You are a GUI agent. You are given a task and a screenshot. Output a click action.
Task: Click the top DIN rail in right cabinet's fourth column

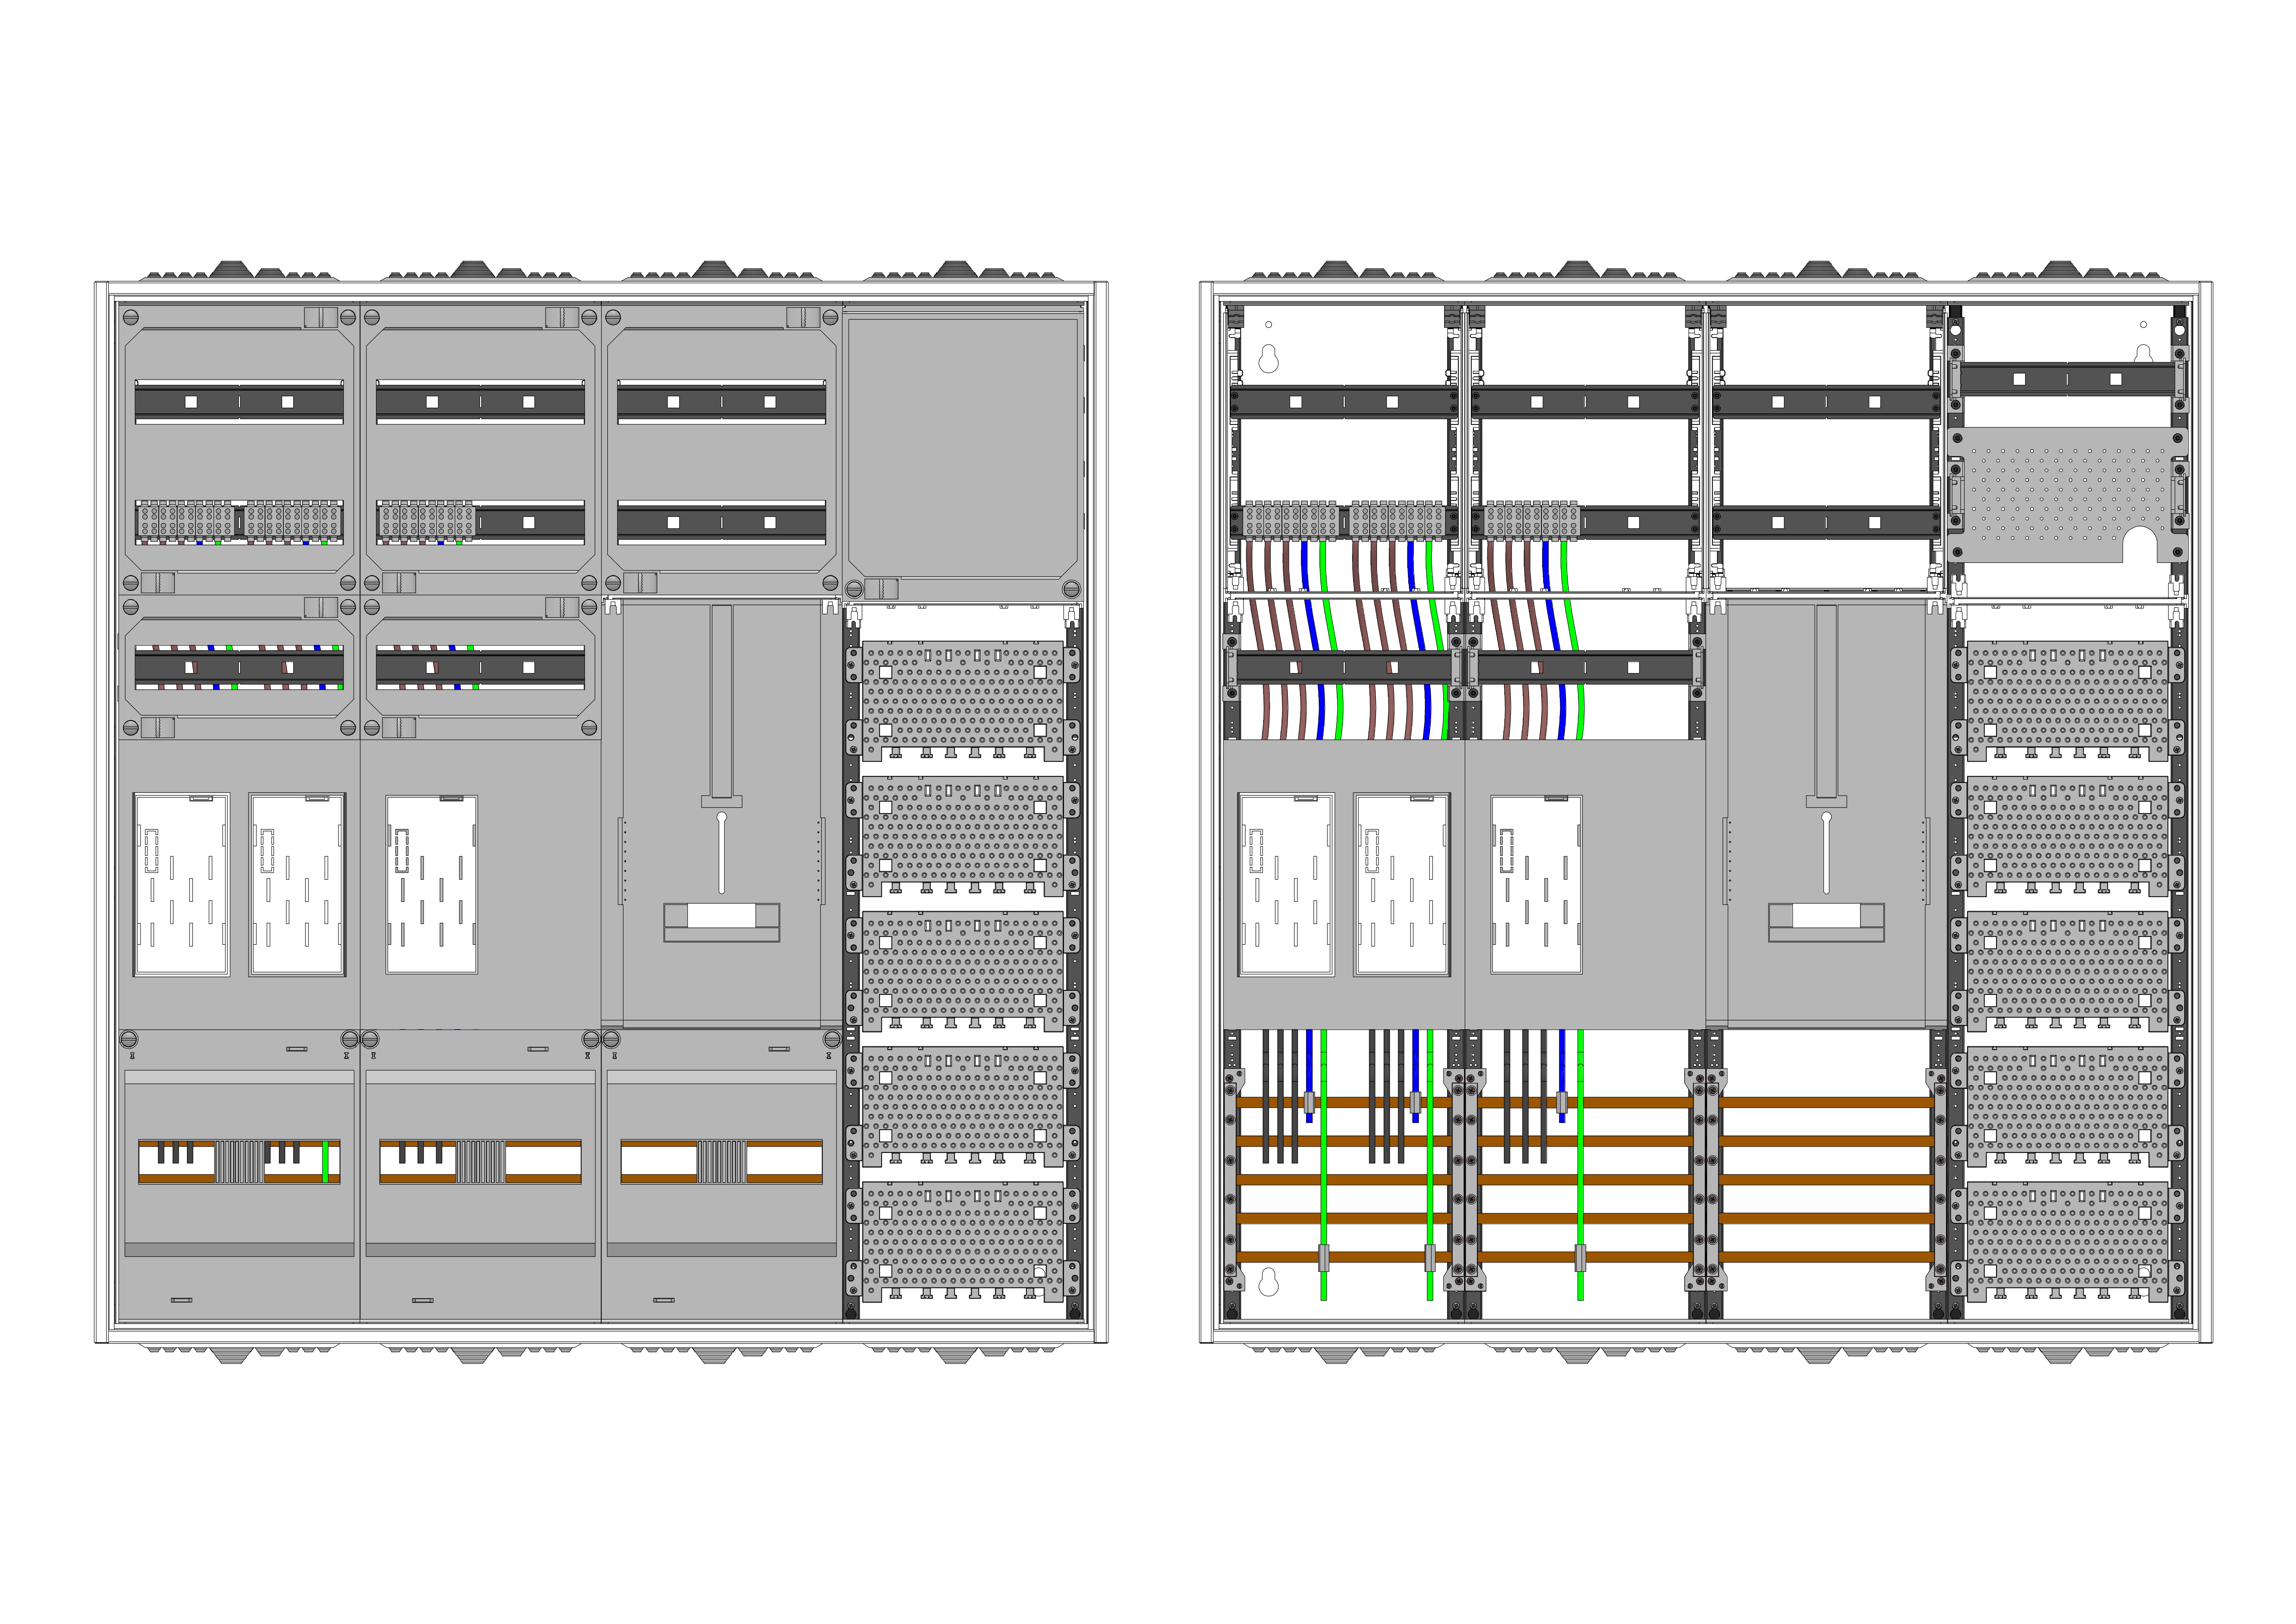pos(2067,379)
